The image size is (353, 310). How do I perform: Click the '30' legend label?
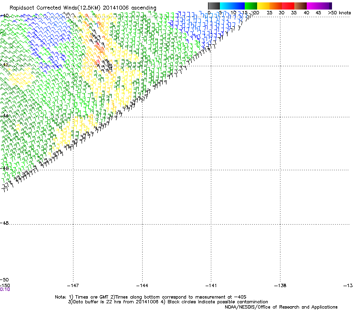point(281,13)
